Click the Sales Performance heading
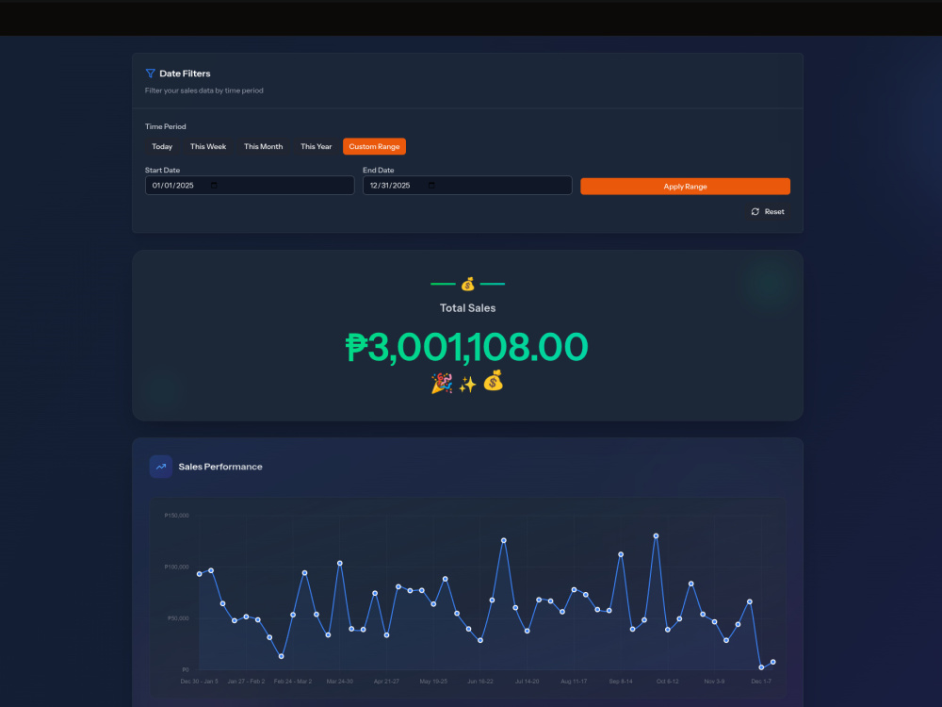The width and height of the screenshot is (942, 707). click(x=220, y=467)
